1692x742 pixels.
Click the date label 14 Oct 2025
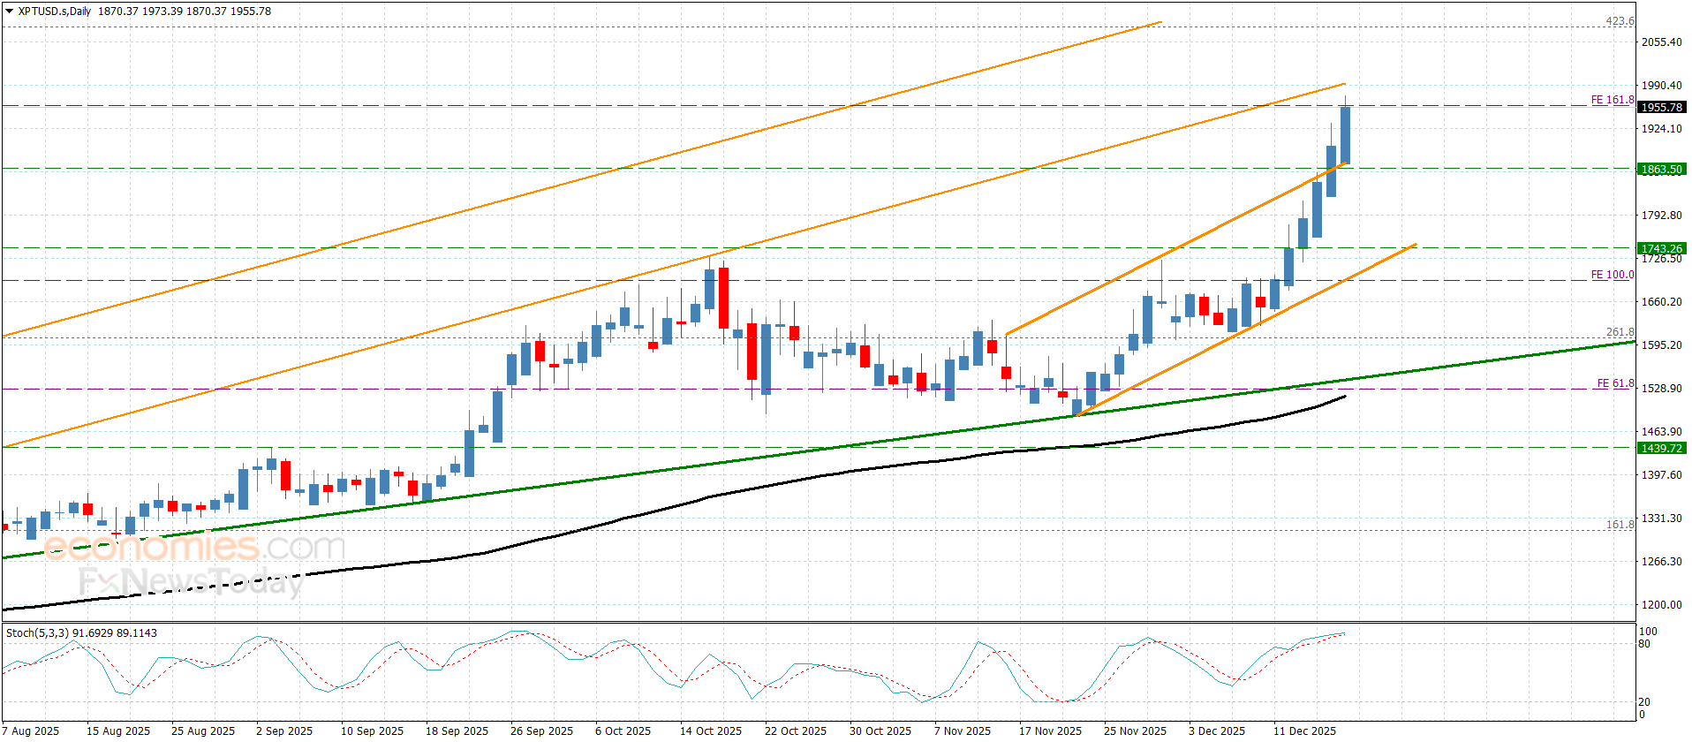tap(711, 731)
